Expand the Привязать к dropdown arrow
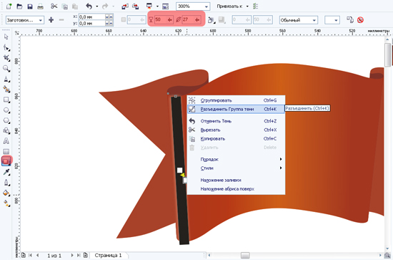Viewport: 393px width, 260px height. tap(247, 6)
